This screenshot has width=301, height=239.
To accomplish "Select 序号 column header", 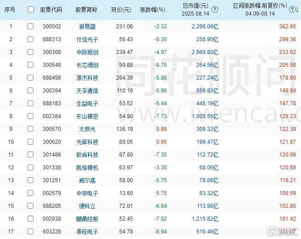I will [10, 10].
